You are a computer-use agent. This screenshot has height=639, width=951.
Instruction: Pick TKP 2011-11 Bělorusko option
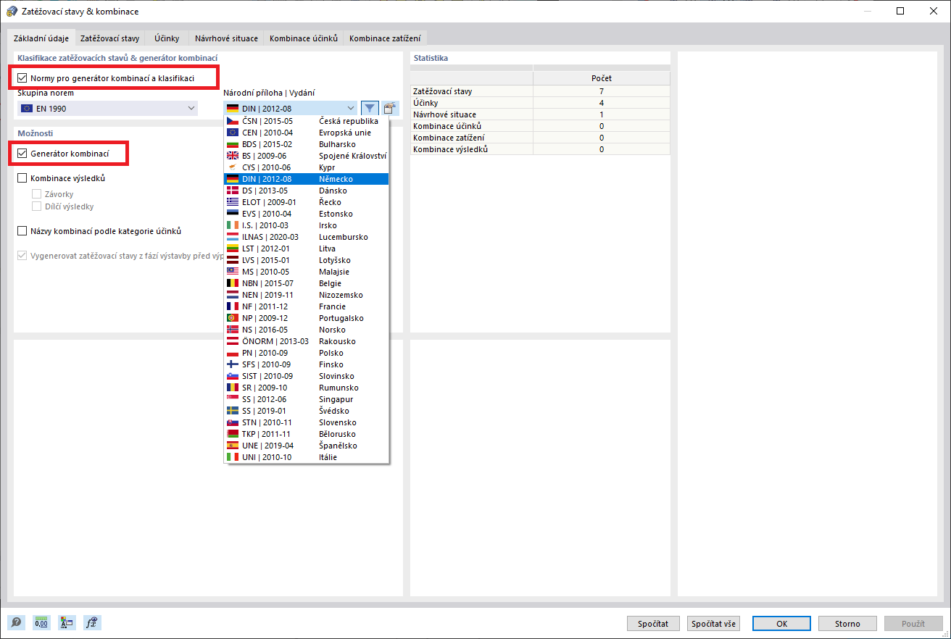pos(307,434)
